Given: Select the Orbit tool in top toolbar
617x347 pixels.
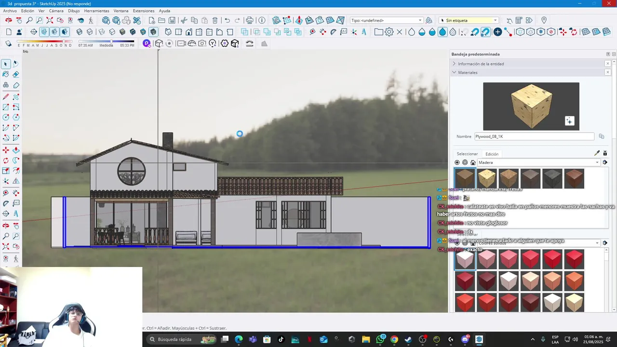Looking at the screenshot, I should point(9,20).
